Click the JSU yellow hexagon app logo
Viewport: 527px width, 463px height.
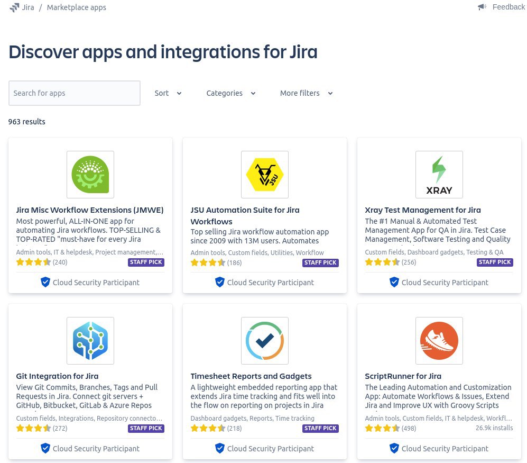click(265, 175)
